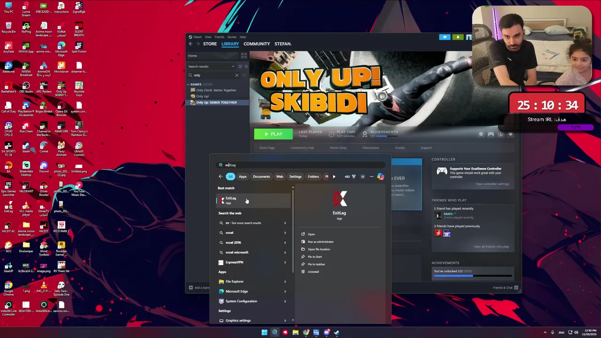Open Opera GX Browser desktop shortcut
Viewport: 601px width, 338px height.
(61, 109)
